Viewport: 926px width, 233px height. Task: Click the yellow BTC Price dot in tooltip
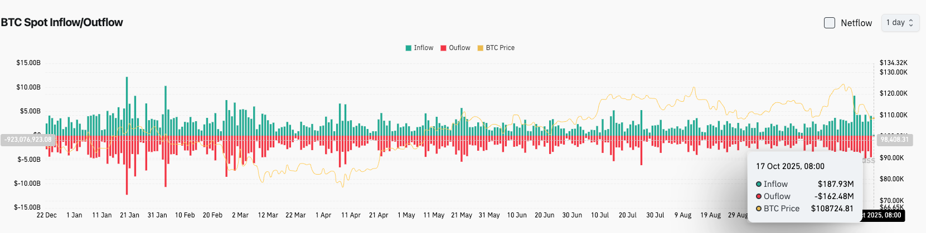tap(759, 209)
